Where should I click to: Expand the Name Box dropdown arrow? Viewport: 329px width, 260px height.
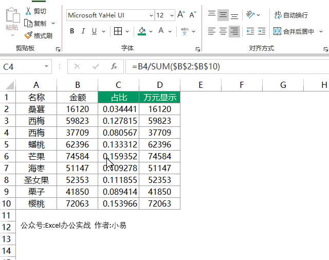tap(47, 66)
